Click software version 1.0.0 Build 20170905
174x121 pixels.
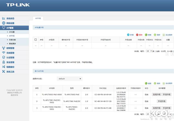[x=121, y=101]
